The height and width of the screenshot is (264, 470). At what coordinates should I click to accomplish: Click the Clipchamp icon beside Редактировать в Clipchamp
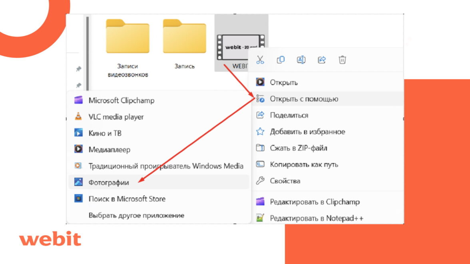pyautogui.click(x=260, y=201)
